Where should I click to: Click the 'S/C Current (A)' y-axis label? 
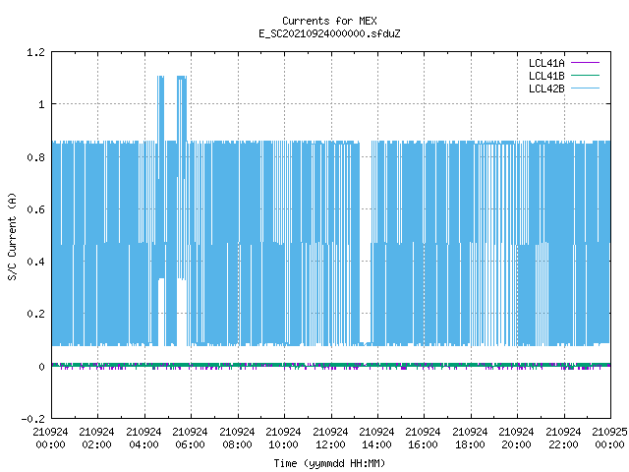[12, 236]
